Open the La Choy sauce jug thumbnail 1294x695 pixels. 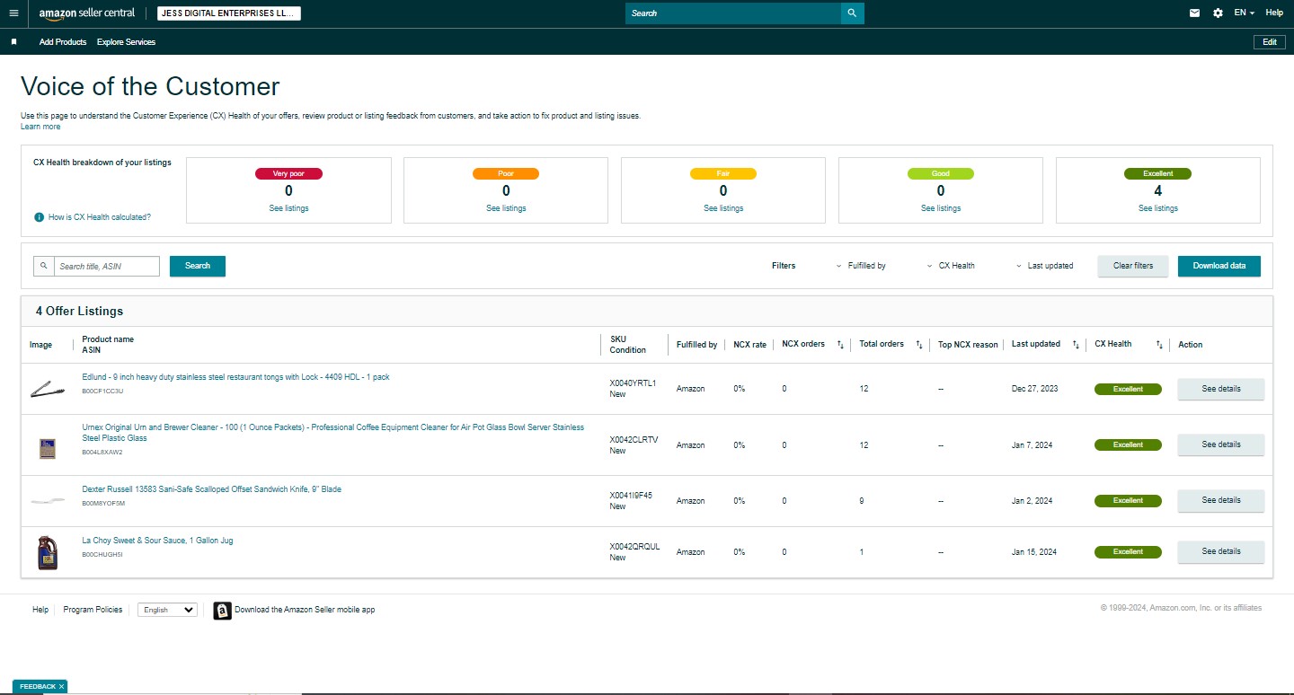[x=48, y=552]
